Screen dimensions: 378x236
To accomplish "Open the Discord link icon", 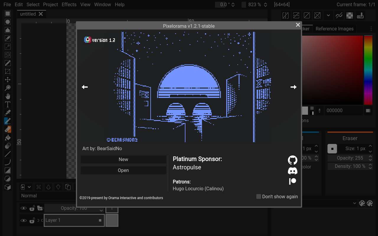I will click(x=292, y=171).
